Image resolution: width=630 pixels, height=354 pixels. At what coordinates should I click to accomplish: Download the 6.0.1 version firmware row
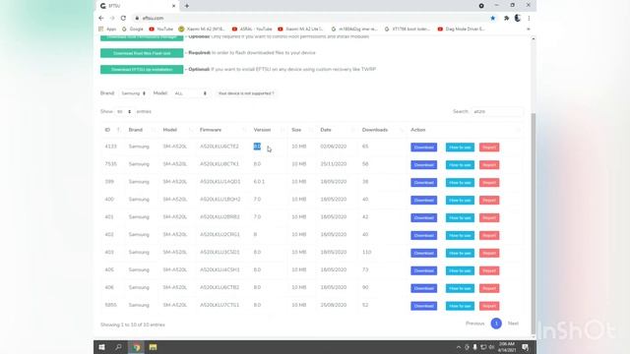click(x=424, y=183)
